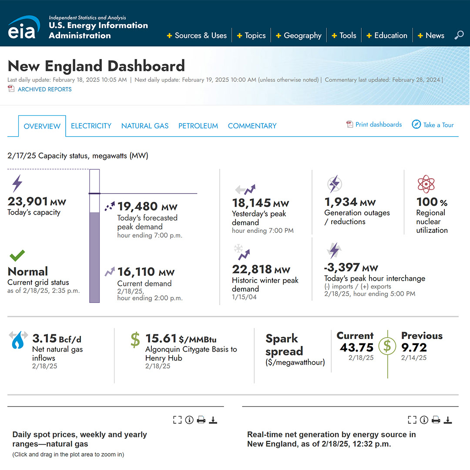470x470 pixels.
Task: Print the natural gas spot prices chart
Action: click(x=201, y=420)
